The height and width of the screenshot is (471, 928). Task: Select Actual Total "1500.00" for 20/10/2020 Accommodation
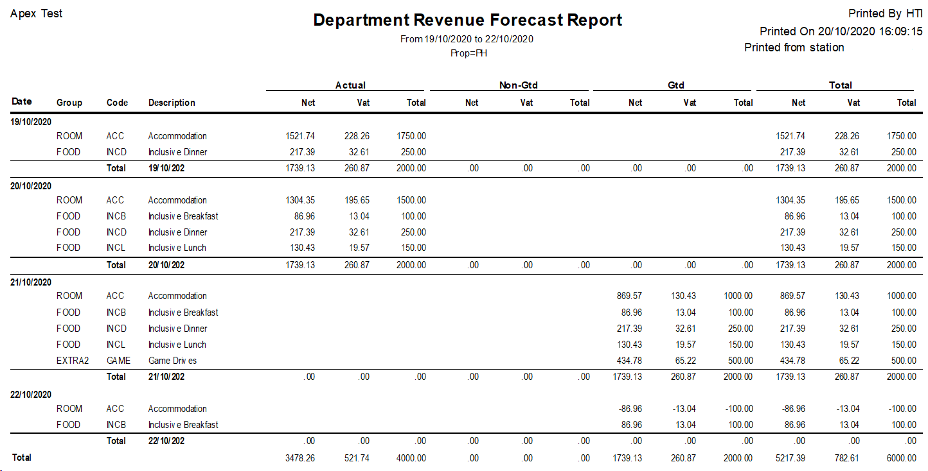click(x=411, y=200)
